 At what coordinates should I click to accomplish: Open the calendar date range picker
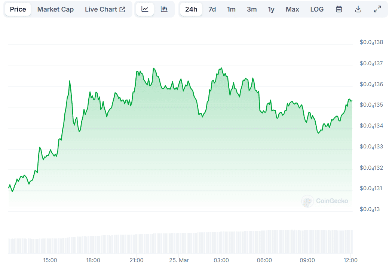(339, 9)
